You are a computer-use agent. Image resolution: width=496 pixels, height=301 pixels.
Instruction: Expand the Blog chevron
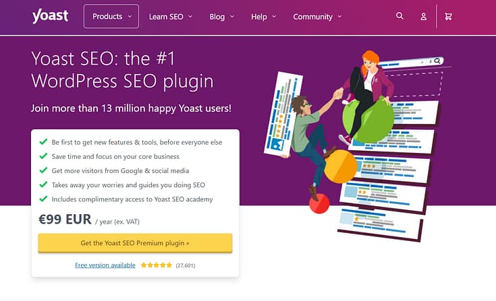tap(232, 16)
